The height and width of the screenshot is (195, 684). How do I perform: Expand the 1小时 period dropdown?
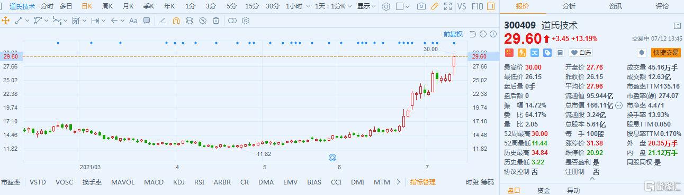tap(297, 6)
